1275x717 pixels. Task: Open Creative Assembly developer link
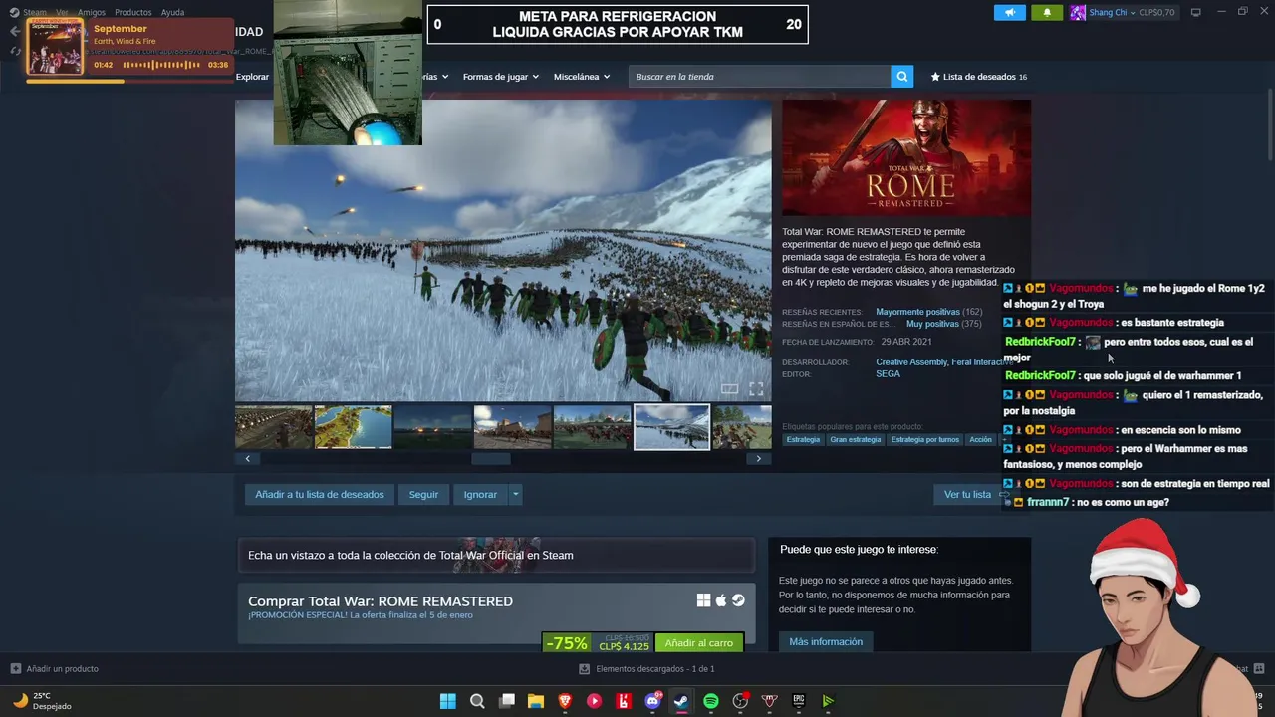click(911, 362)
